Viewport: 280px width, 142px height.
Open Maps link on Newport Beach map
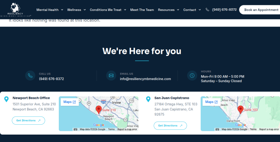click(x=70, y=102)
